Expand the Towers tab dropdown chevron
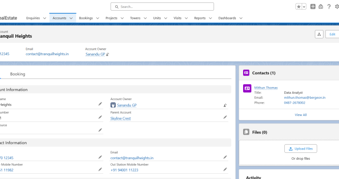 click(x=145, y=18)
